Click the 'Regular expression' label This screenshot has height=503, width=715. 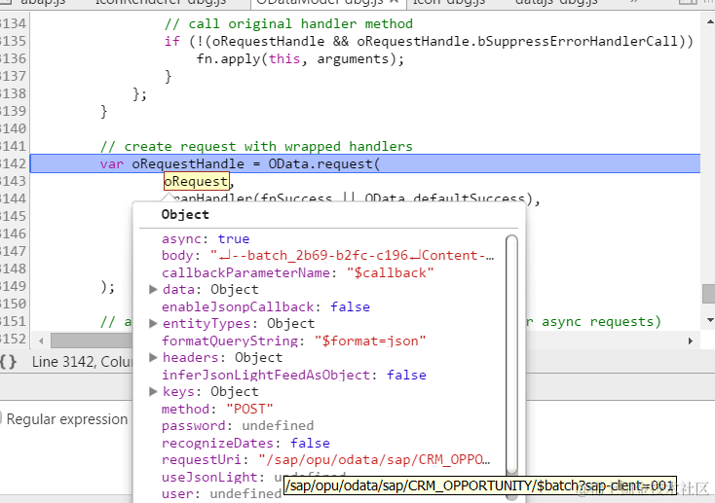pyautogui.click(x=67, y=419)
